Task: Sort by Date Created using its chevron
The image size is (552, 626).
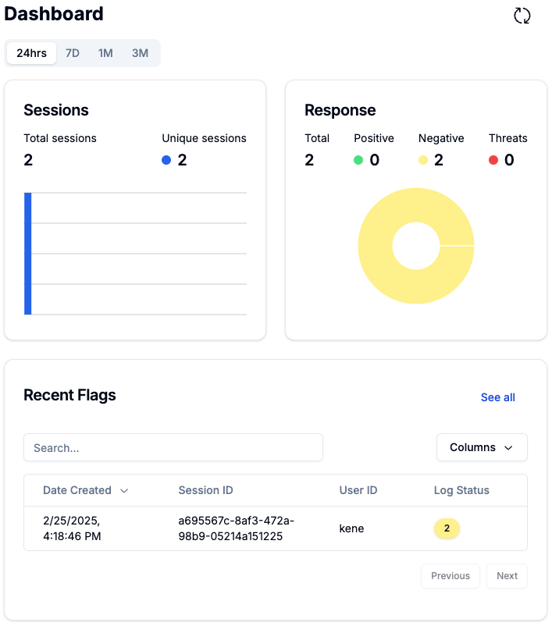Action: pyautogui.click(x=124, y=491)
